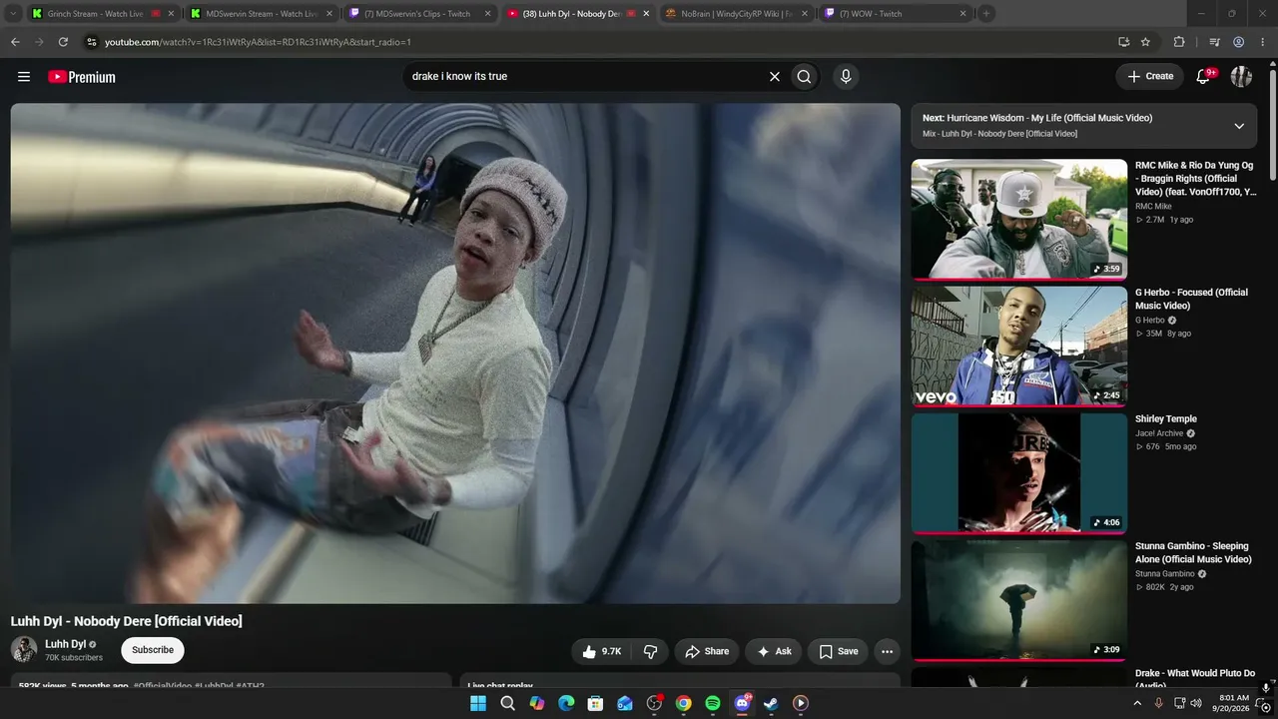Open more actions ellipsis under video
This screenshot has width=1278, height=719.
[887, 651]
